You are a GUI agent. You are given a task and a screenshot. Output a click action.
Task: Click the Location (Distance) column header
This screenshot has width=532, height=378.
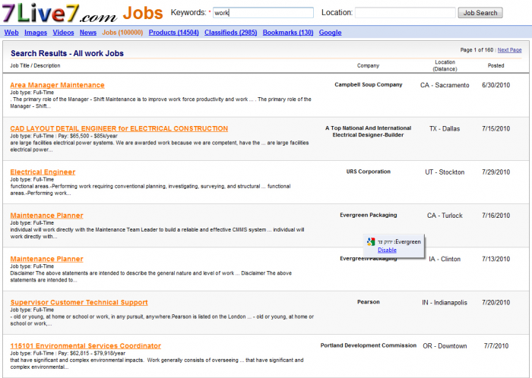pyautogui.click(x=445, y=65)
